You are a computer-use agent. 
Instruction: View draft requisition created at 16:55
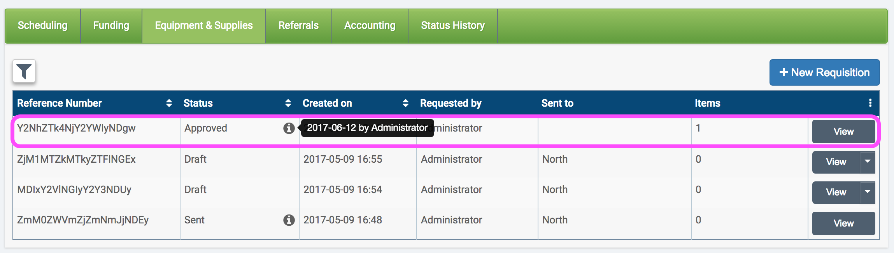point(836,162)
